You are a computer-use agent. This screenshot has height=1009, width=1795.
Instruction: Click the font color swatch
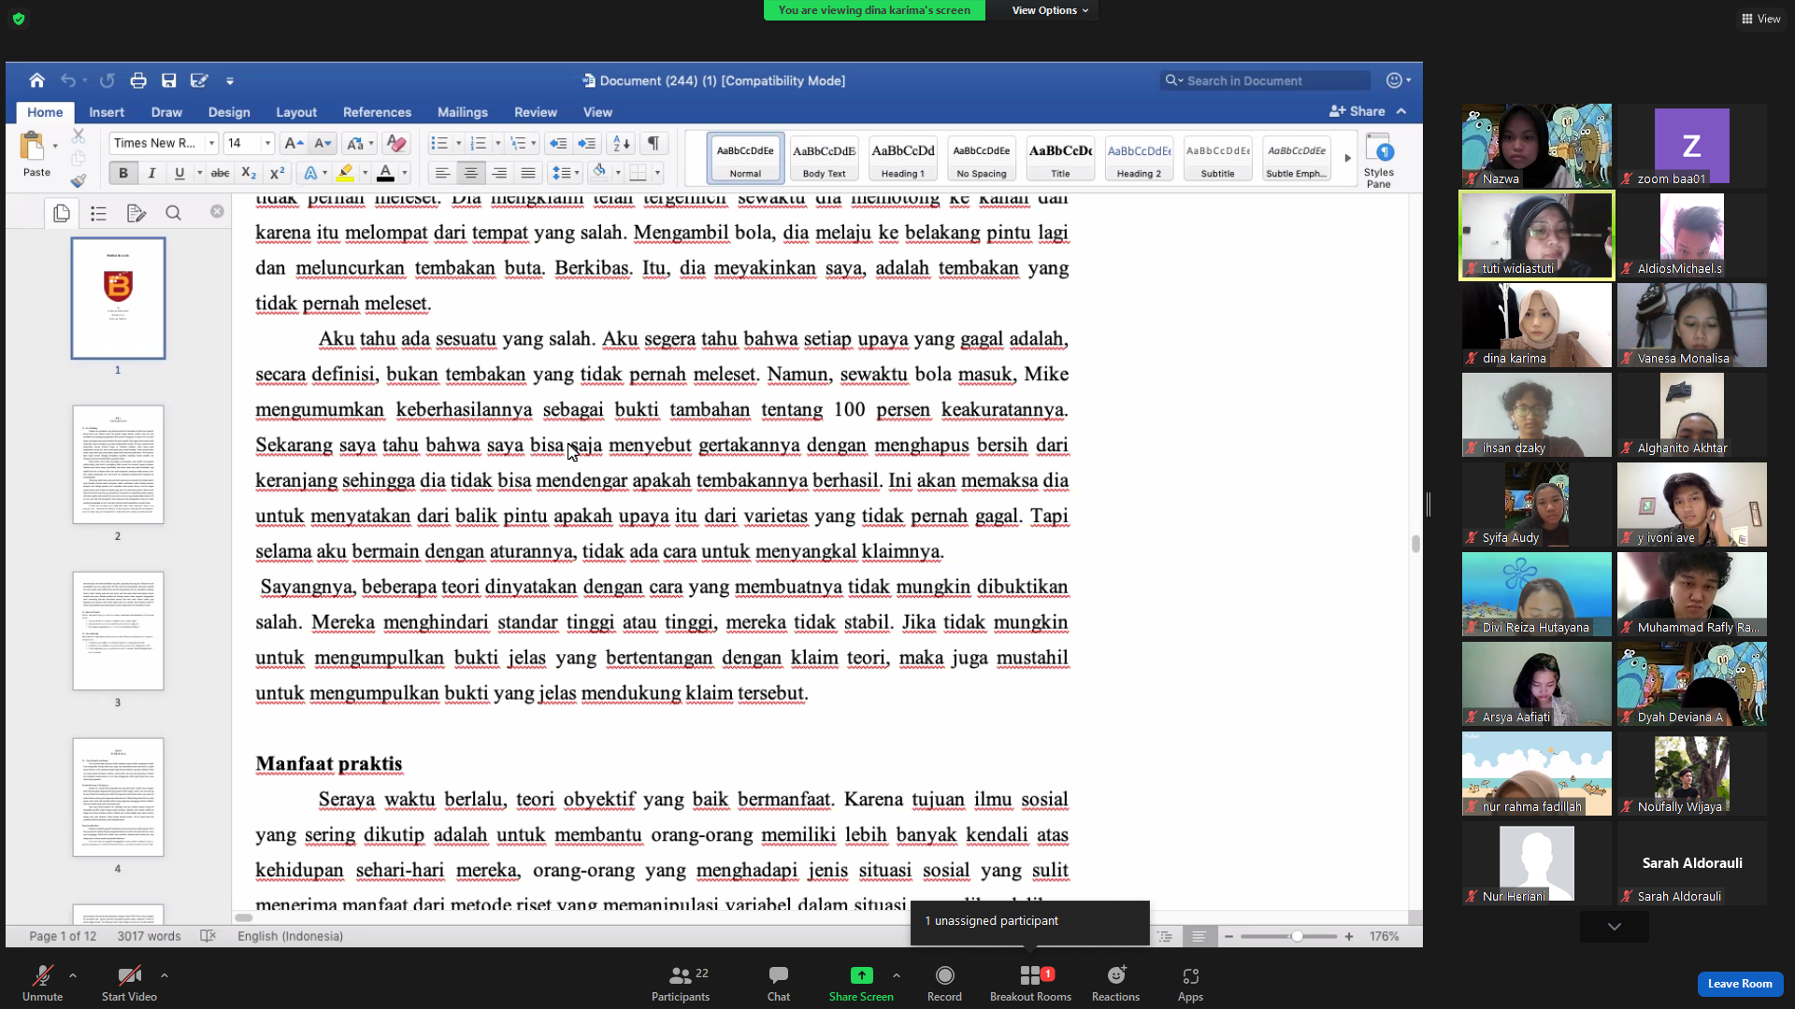(385, 173)
